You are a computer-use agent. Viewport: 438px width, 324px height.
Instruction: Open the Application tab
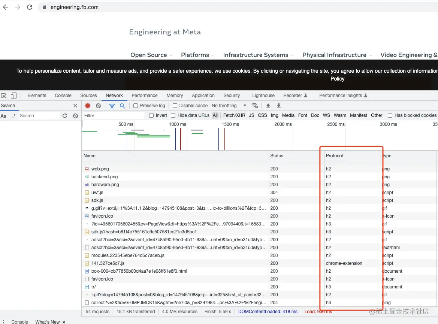click(203, 96)
